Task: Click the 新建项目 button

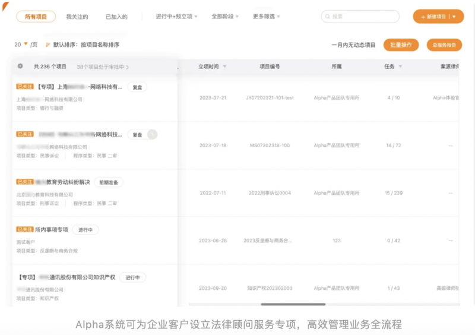Action: click(x=432, y=17)
